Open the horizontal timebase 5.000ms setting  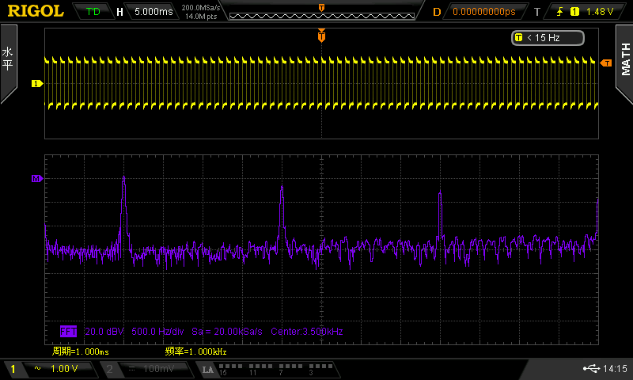point(153,12)
